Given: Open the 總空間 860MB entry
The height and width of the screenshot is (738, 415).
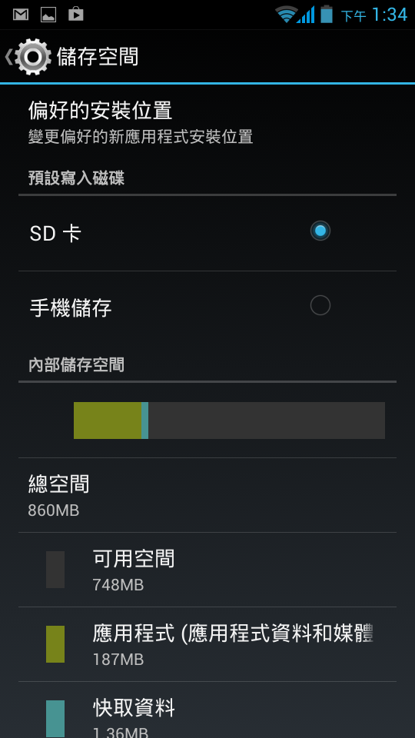Looking at the screenshot, I should (x=207, y=495).
